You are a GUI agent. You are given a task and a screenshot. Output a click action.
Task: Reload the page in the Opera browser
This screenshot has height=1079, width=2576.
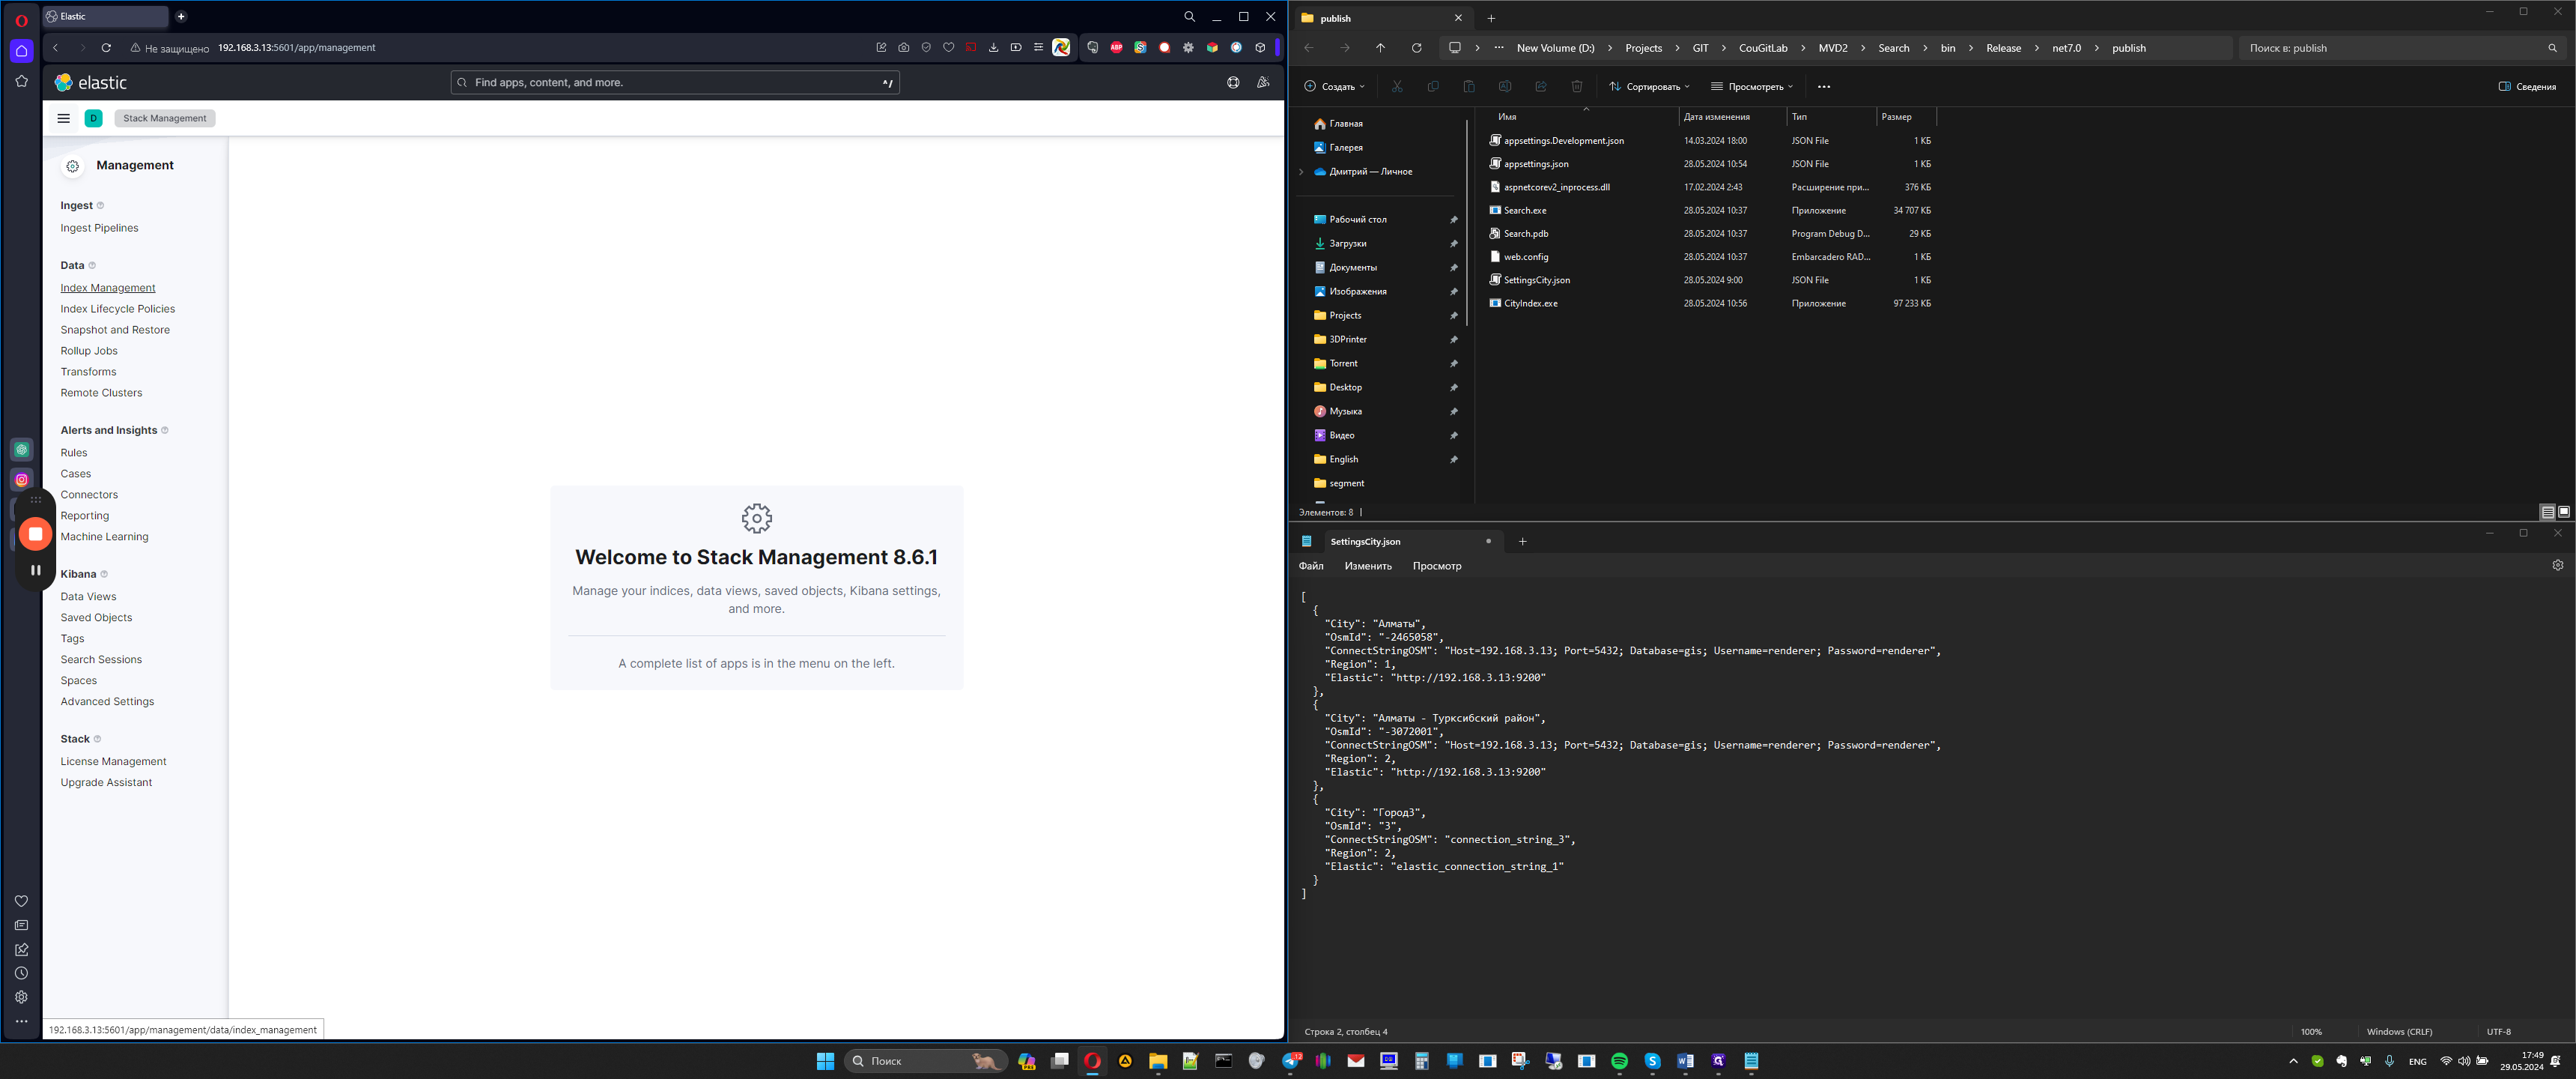[x=106, y=47]
